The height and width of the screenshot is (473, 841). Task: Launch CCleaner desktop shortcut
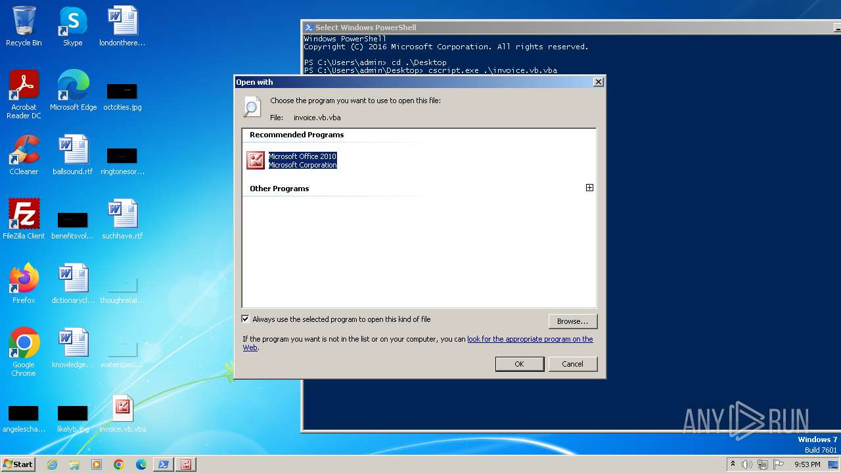coord(24,155)
